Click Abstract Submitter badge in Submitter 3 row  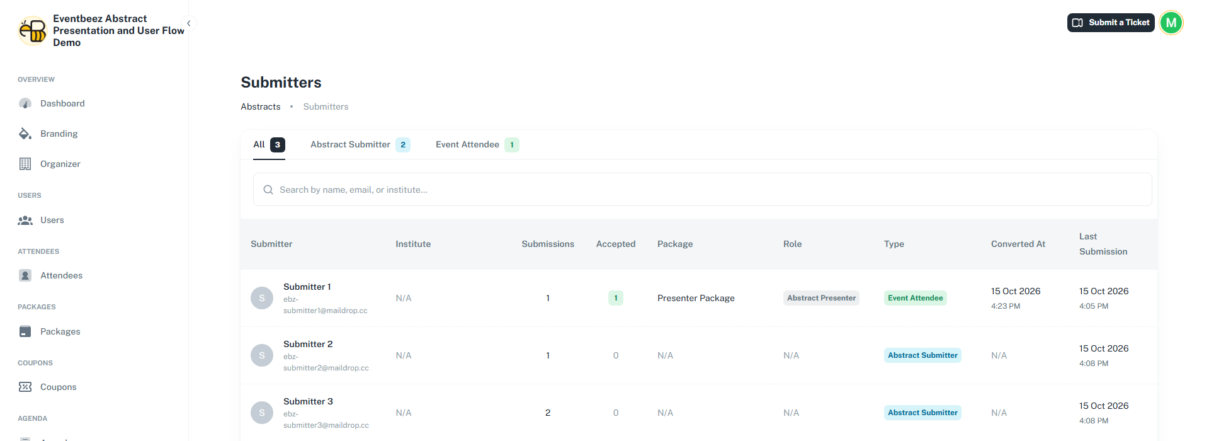[x=922, y=413]
